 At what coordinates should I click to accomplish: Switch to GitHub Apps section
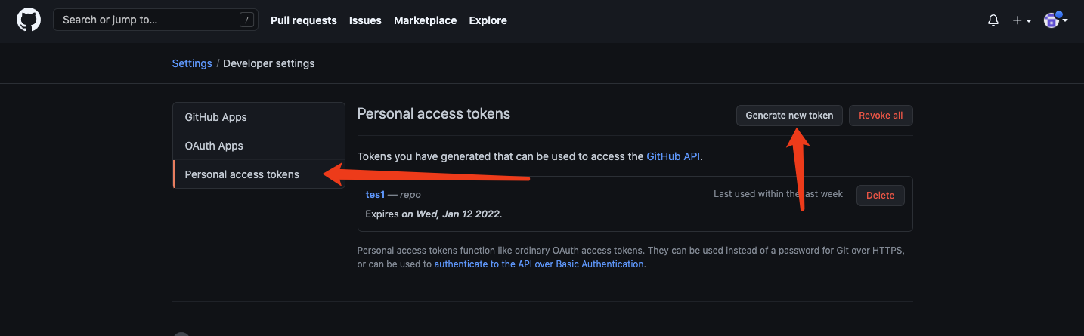pyautogui.click(x=215, y=117)
